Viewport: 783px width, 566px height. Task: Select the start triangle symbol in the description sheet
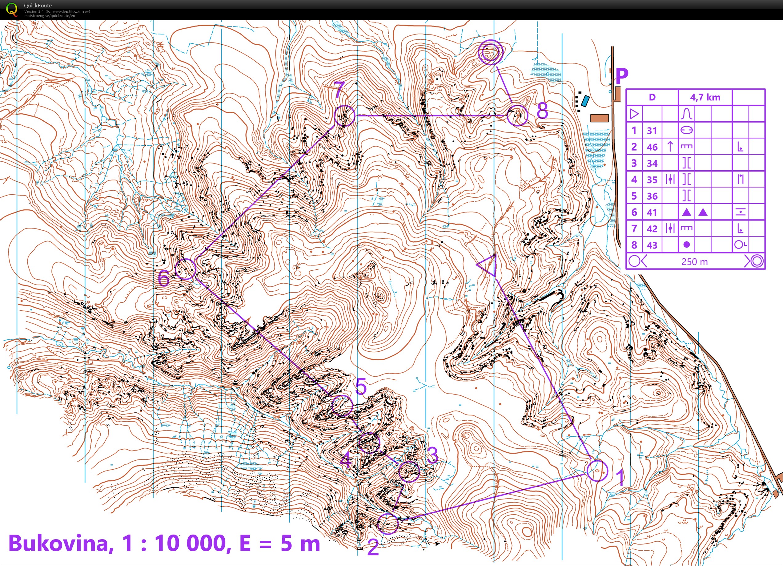click(x=635, y=113)
